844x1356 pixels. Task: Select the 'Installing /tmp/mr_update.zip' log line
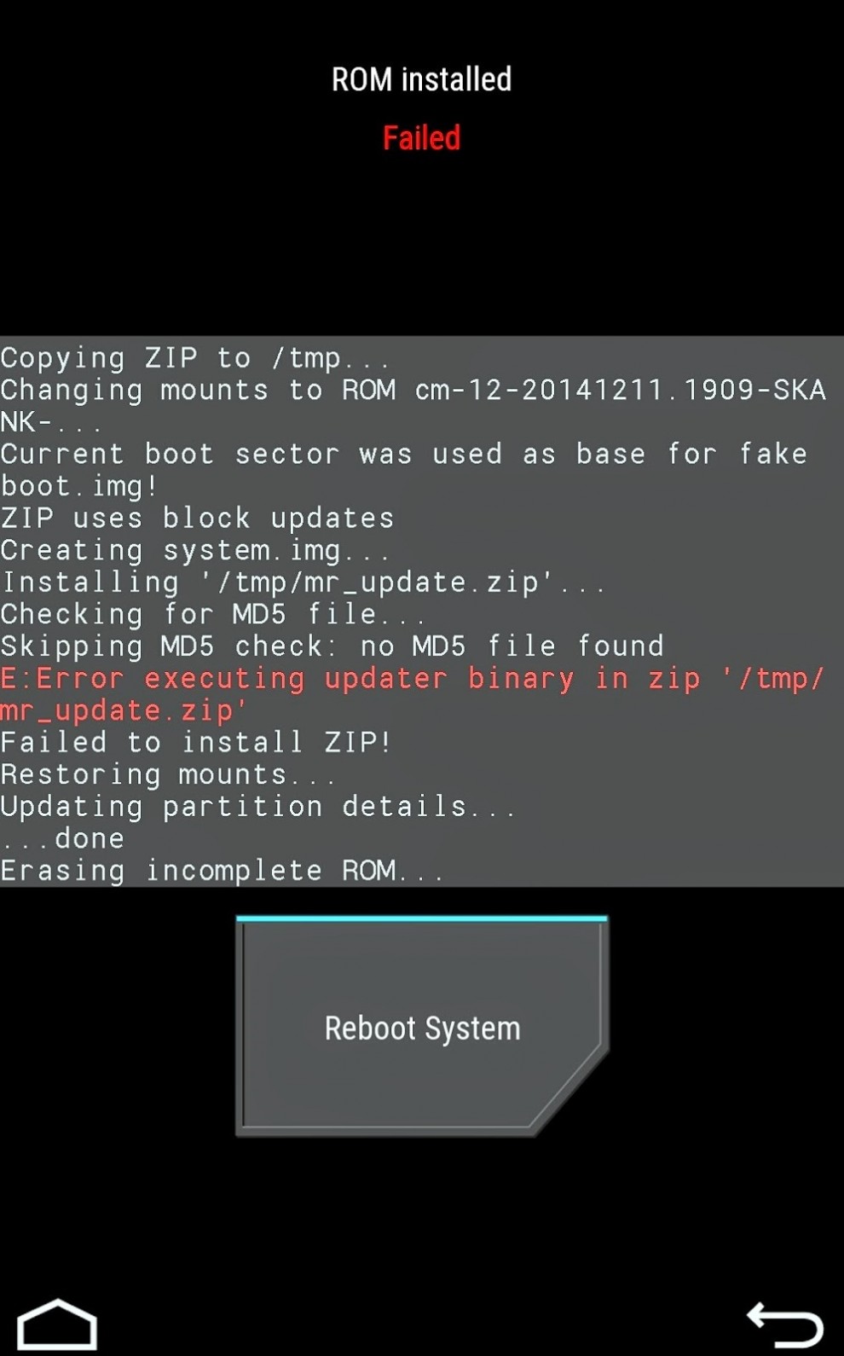click(x=303, y=583)
